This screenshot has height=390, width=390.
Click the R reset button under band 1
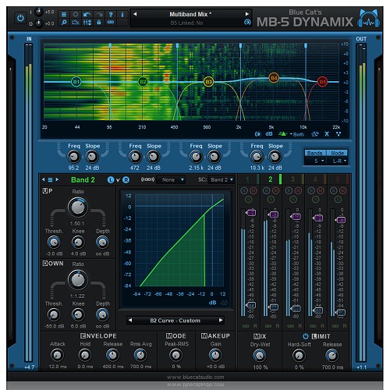pyautogui.click(x=255, y=326)
